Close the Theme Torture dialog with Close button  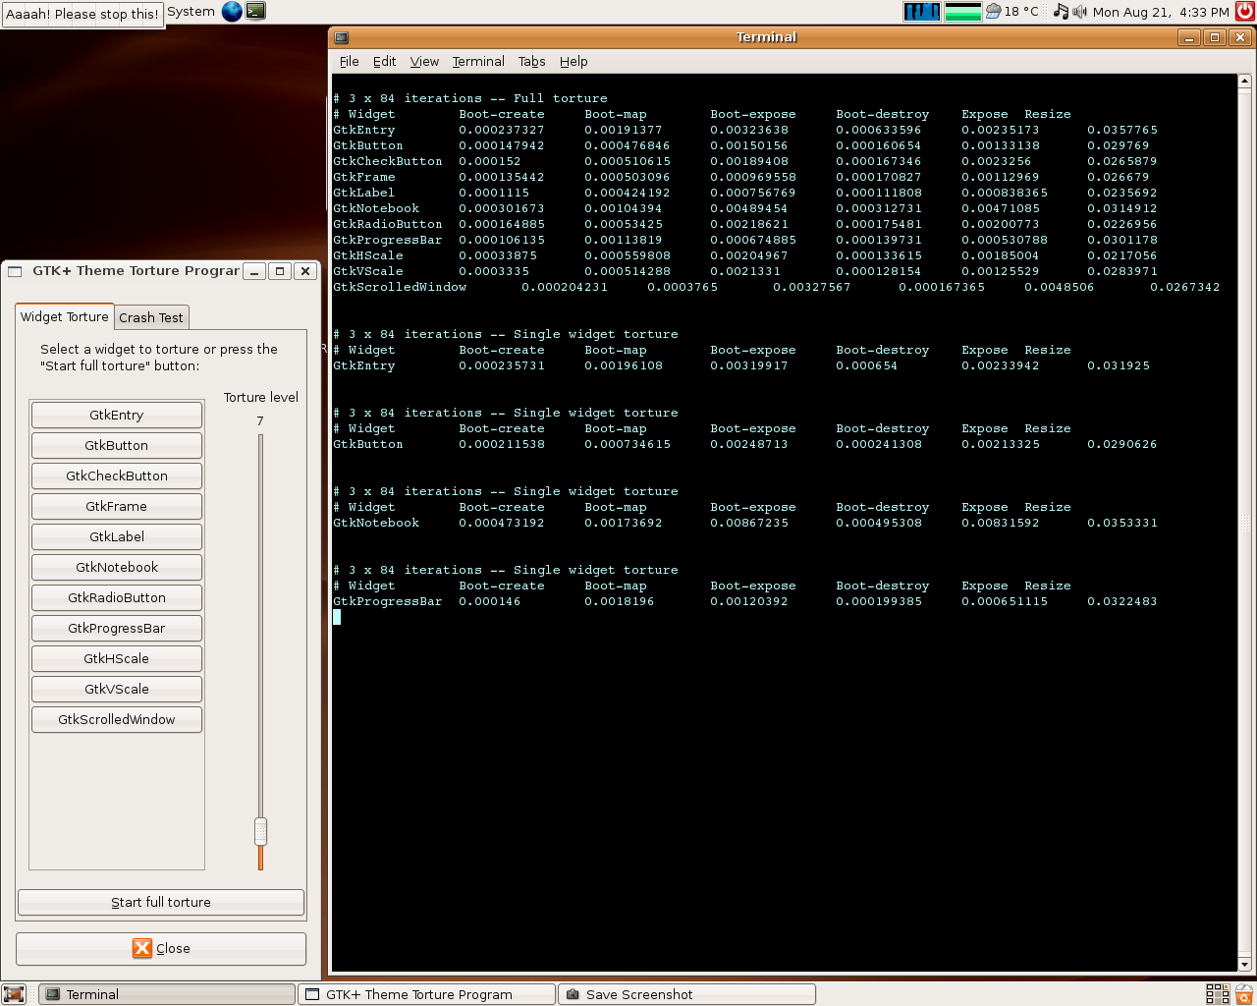161,948
